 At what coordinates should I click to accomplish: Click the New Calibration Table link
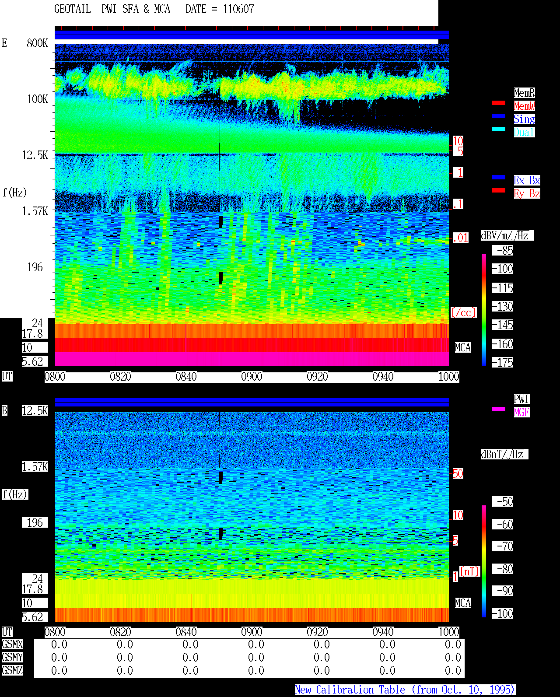point(405,690)
